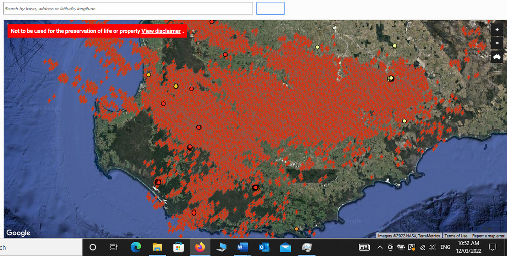Open File Explorer from the taskbar
The height and width of the screenshot is (256, 507).
pos(157,247)
